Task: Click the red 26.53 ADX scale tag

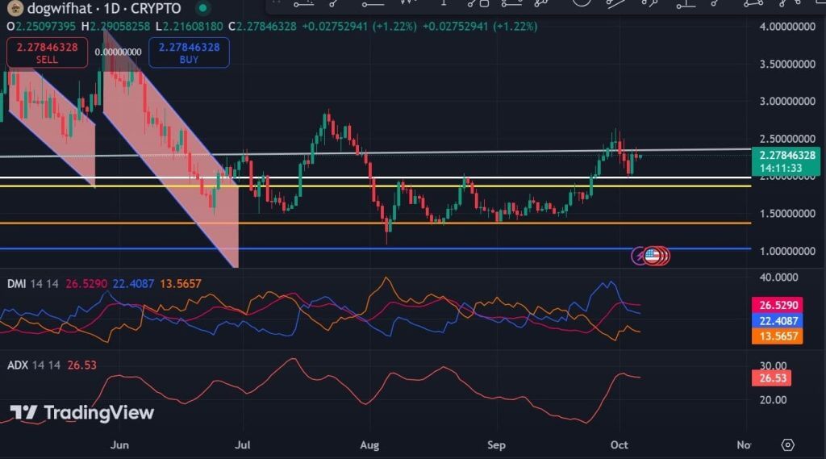Action: 771,378
